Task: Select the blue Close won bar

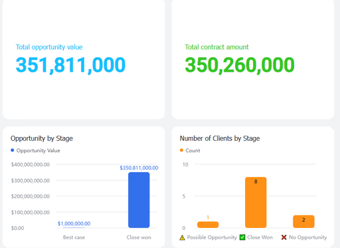Action: [139, 200]
